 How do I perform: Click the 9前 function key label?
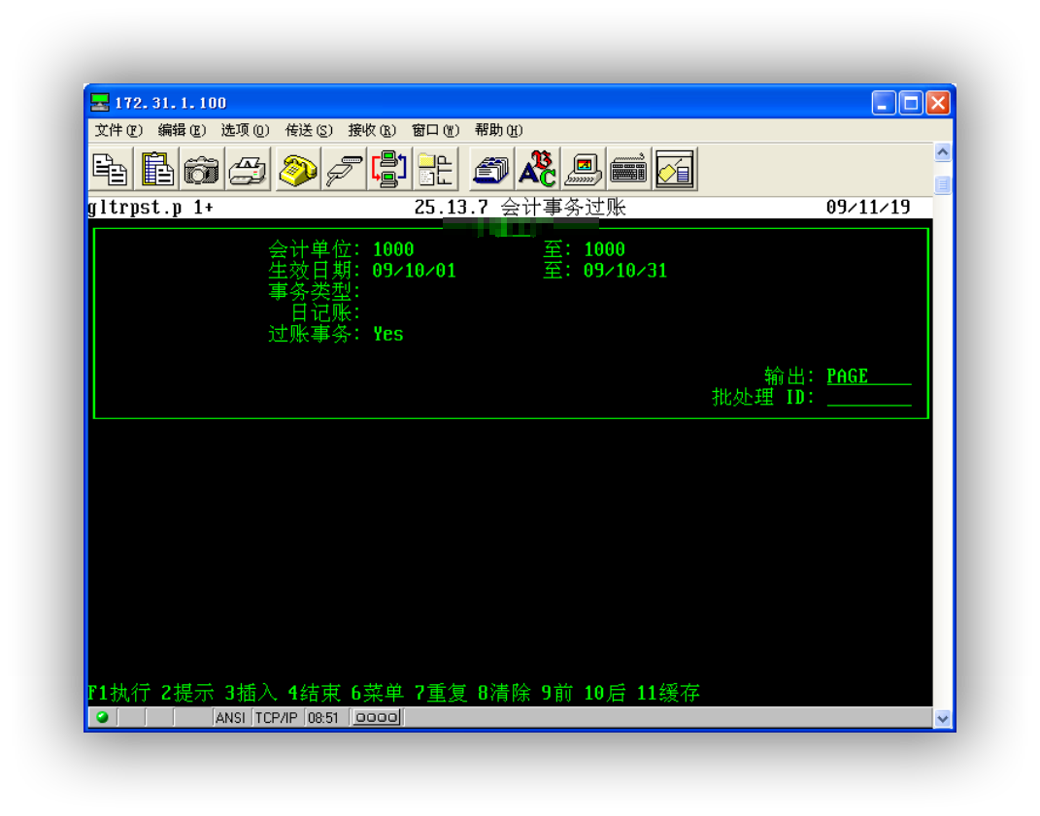tap(557, 693)
